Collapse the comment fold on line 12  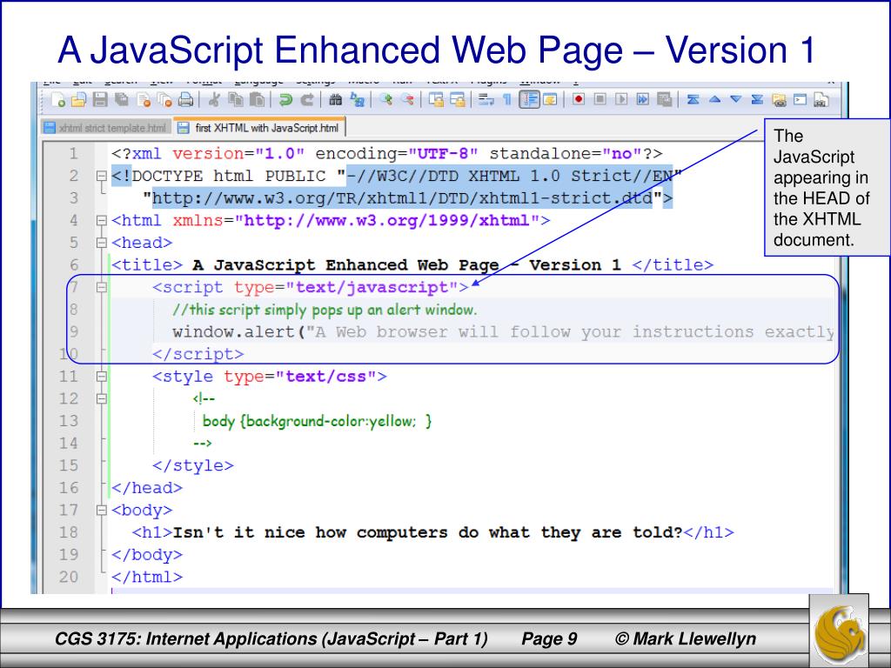tap(101, 398)
